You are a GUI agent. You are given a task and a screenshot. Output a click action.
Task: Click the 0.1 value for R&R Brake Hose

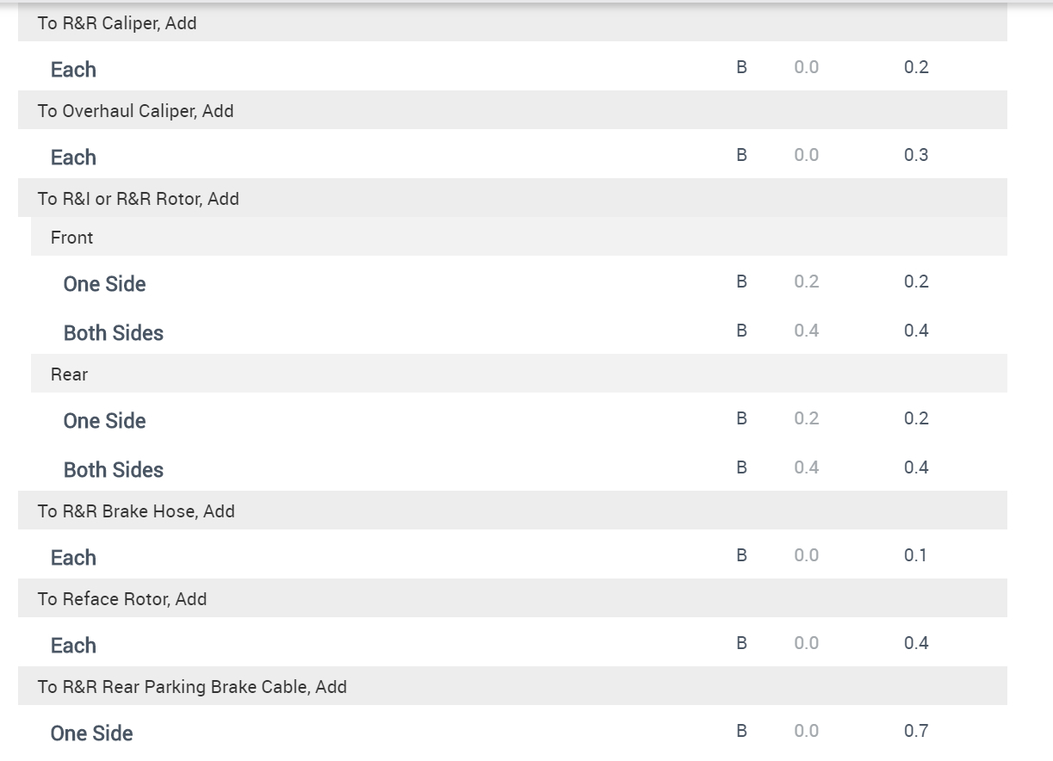click(915, 555)
